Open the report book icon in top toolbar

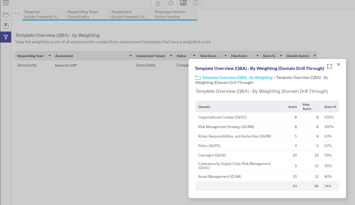click(183, 3)
